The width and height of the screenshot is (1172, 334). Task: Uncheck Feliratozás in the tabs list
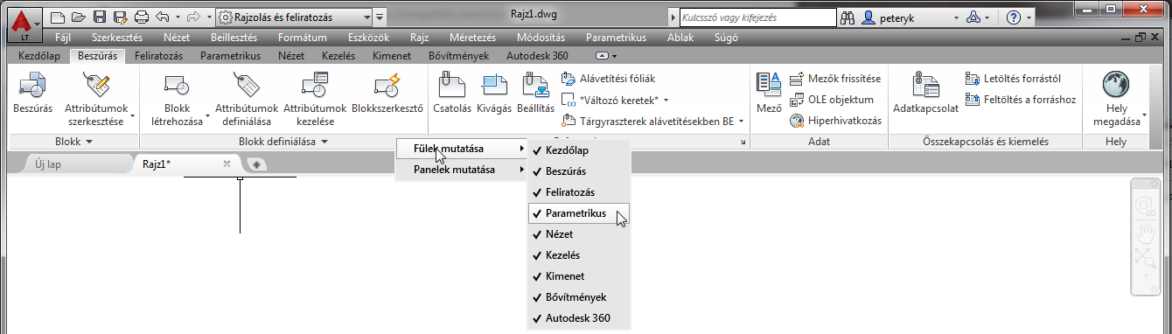pos(579,192)
